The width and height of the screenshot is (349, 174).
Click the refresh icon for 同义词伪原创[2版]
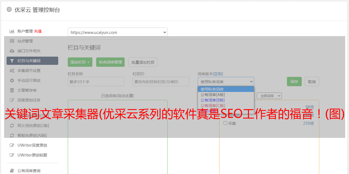click(12, 126)
